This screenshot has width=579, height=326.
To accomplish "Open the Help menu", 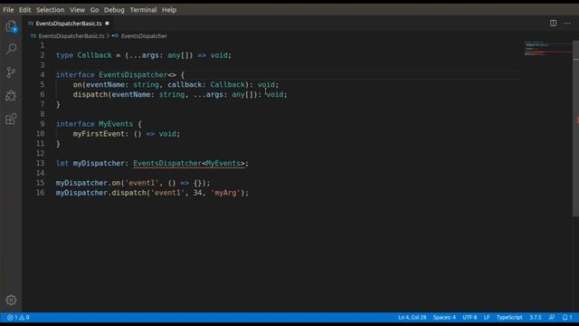I will point(169,10).
